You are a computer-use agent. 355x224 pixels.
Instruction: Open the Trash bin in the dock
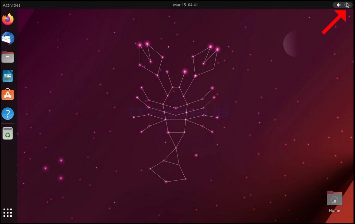coord(8,133)
